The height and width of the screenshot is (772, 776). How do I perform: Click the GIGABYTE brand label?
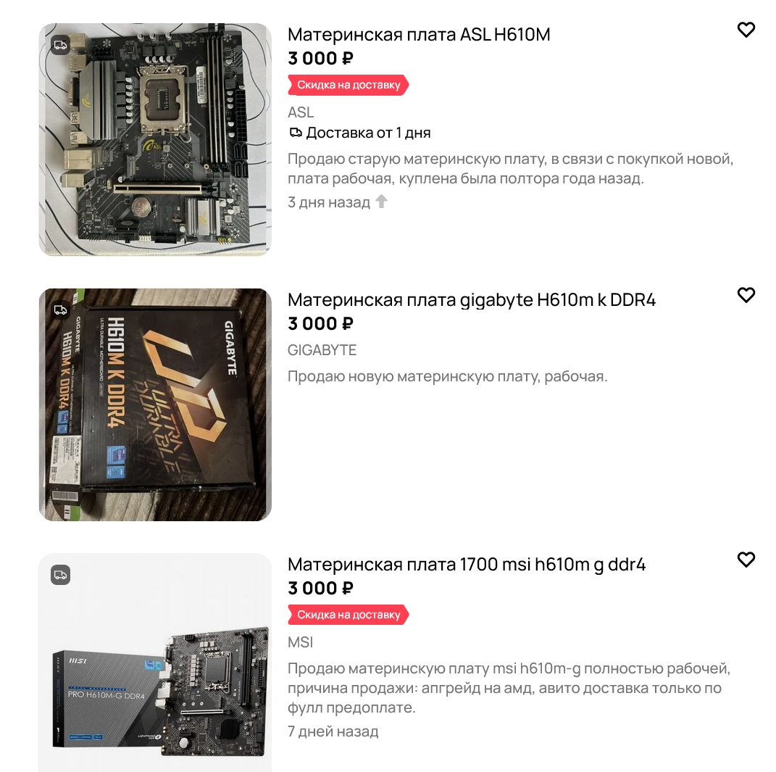point(322,350)
